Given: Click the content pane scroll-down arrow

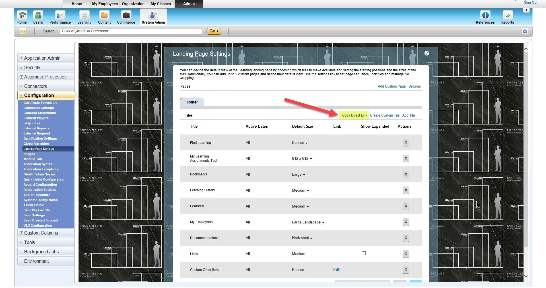Looking at the screenshot, I should tap(526, 276).
